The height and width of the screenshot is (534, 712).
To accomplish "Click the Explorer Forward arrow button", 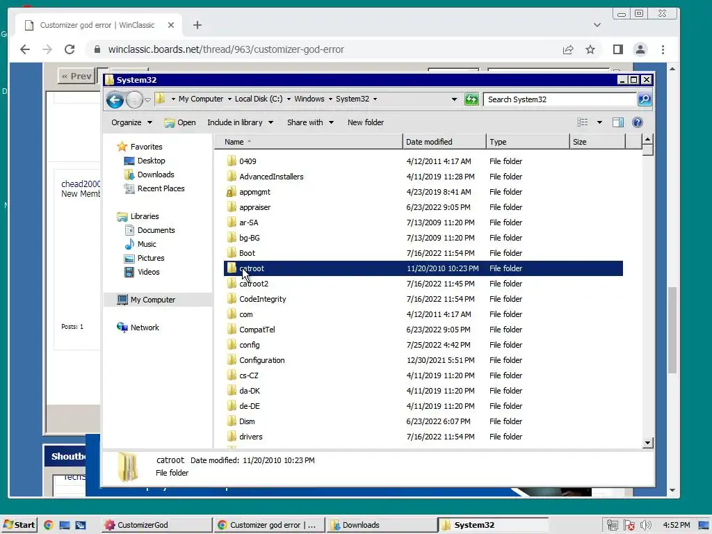I will click(x=134, y=100).
